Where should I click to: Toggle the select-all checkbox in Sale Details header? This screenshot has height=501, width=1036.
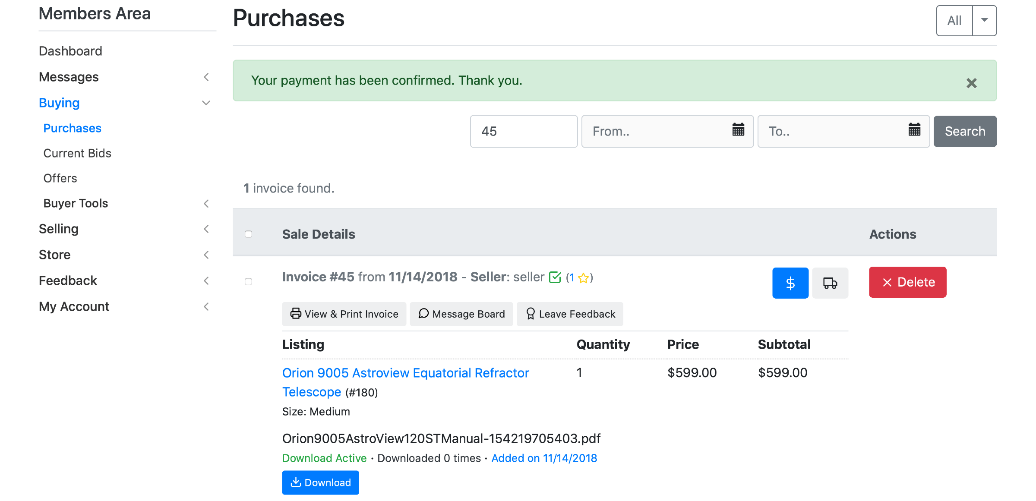click(248, 234)
